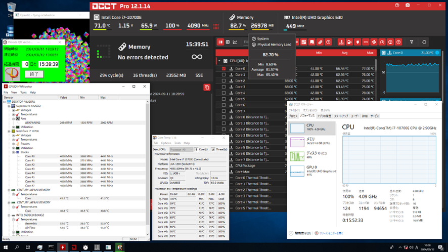Toggle OCCT power plug sensor filter icon
The width and height of the screenshot is (448, 252).
pyautogui.click(x=357, y=42)
